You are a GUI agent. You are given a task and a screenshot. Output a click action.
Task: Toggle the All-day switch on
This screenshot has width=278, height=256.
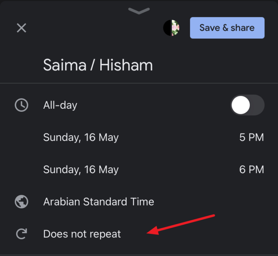coord(248,105)
